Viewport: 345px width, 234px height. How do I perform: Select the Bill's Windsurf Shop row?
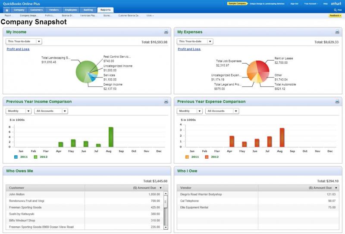click(x=85, y=220)
